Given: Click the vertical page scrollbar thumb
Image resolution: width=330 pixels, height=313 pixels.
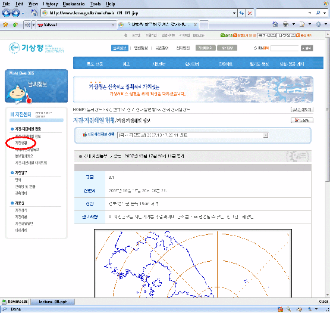Looking at the screenshot, I should (328, 109).
